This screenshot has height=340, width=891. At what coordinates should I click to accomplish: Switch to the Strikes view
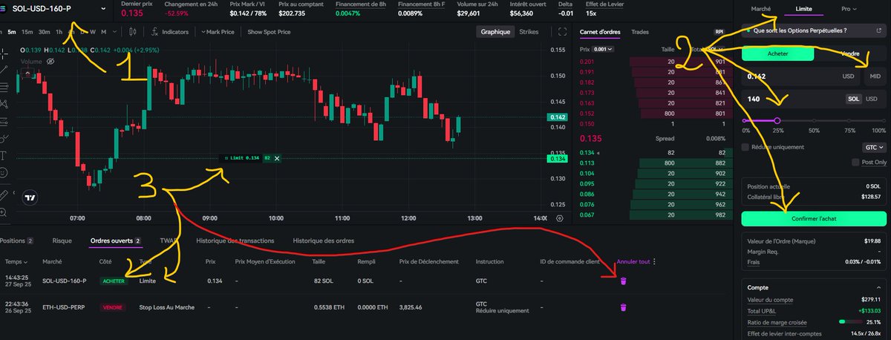click(x=529, y=32)
